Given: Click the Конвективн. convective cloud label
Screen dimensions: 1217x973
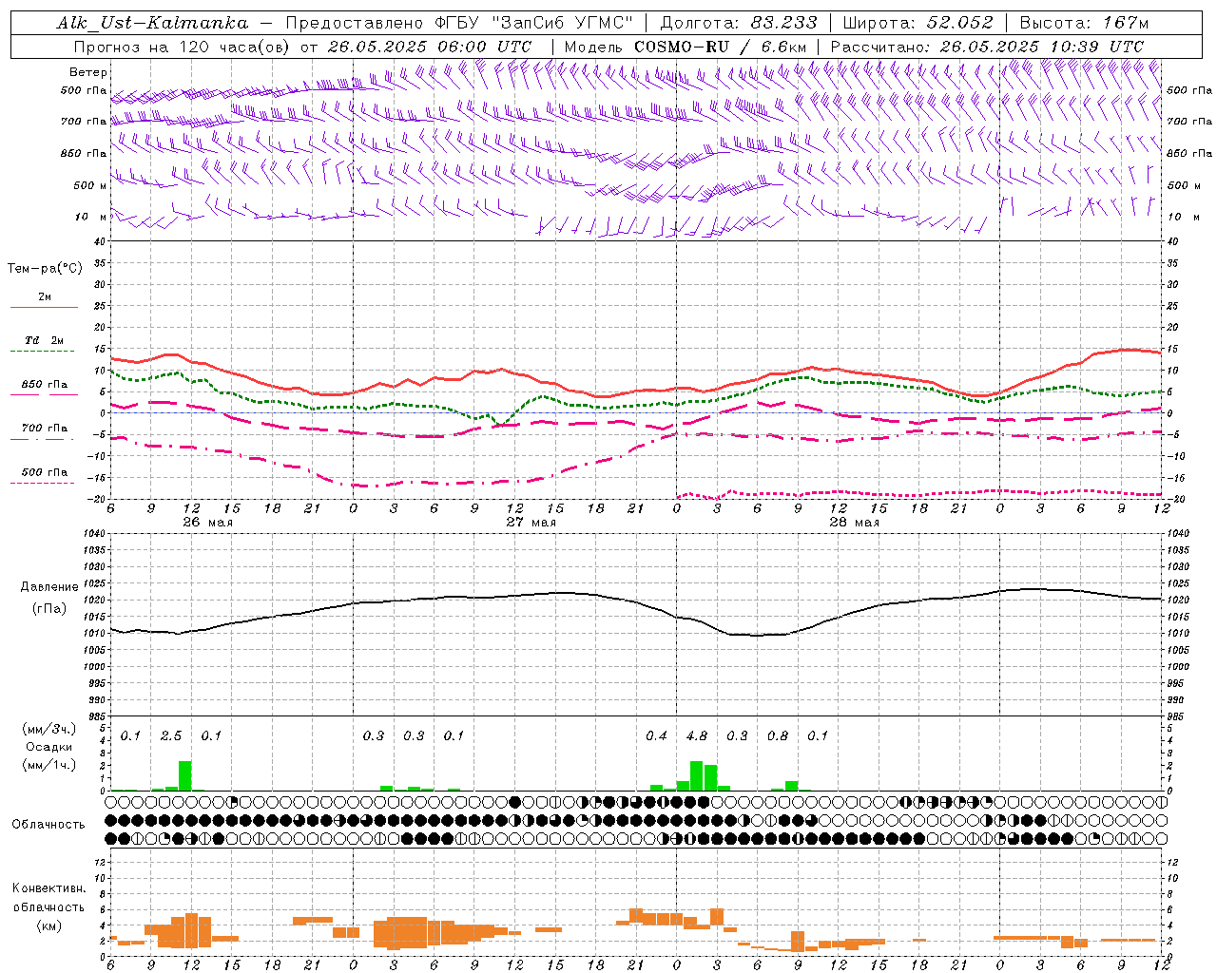Looking at the screenshot, I should point(48,888).
